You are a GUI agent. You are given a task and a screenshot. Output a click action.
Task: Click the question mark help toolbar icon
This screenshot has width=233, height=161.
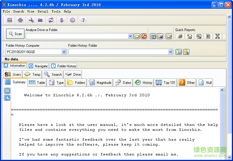tap(83, 20)
